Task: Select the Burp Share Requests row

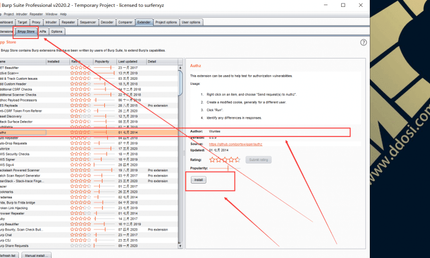Action: (89, 245)
